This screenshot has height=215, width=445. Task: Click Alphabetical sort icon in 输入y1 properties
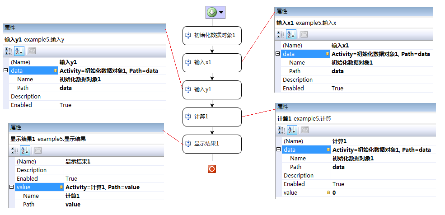coord(19,51)
